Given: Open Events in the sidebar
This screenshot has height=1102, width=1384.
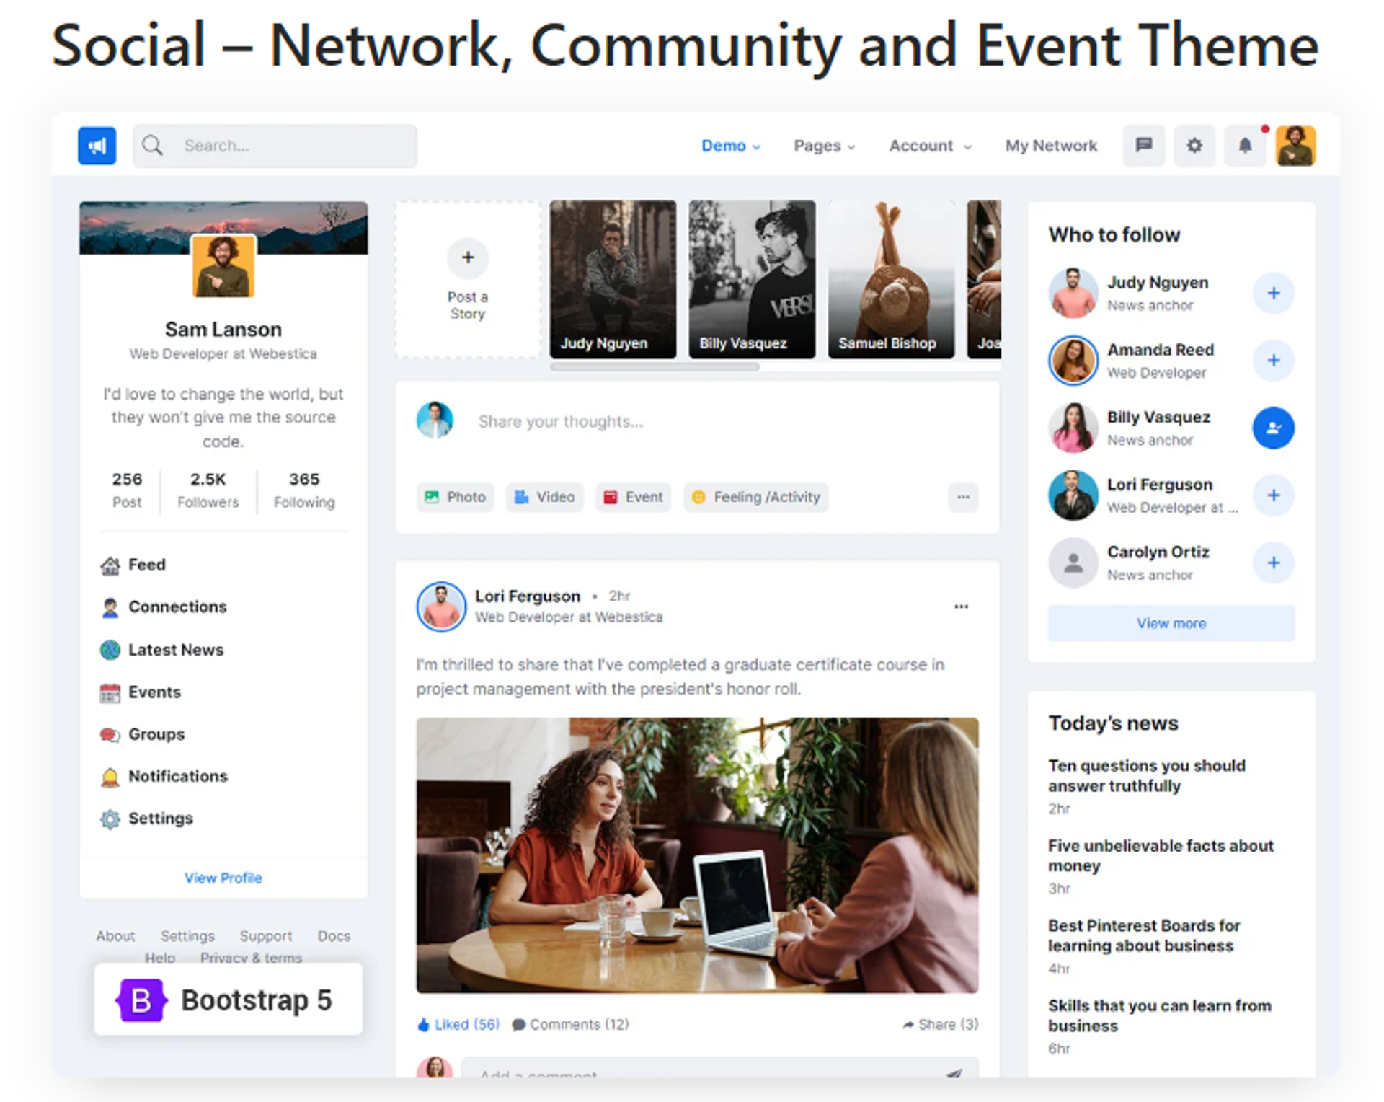Looking at the screenshot, I should pyautogui.click(x=141, y=692).
